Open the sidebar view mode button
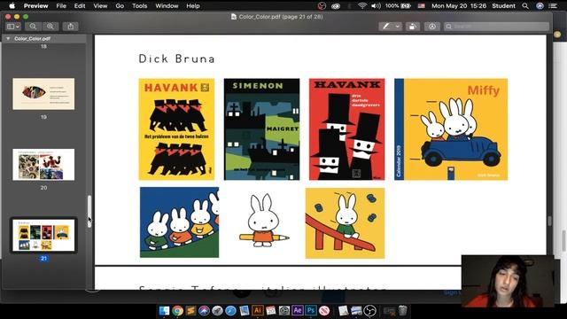Screen dimensions: 567x319 pos(13,27)
